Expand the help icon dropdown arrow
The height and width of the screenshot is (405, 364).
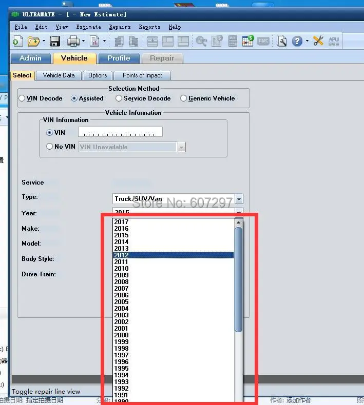point(307,41)
